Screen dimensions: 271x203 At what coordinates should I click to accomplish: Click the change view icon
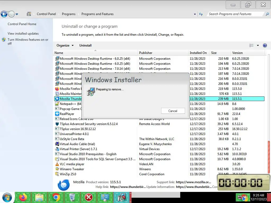[251, 45]
